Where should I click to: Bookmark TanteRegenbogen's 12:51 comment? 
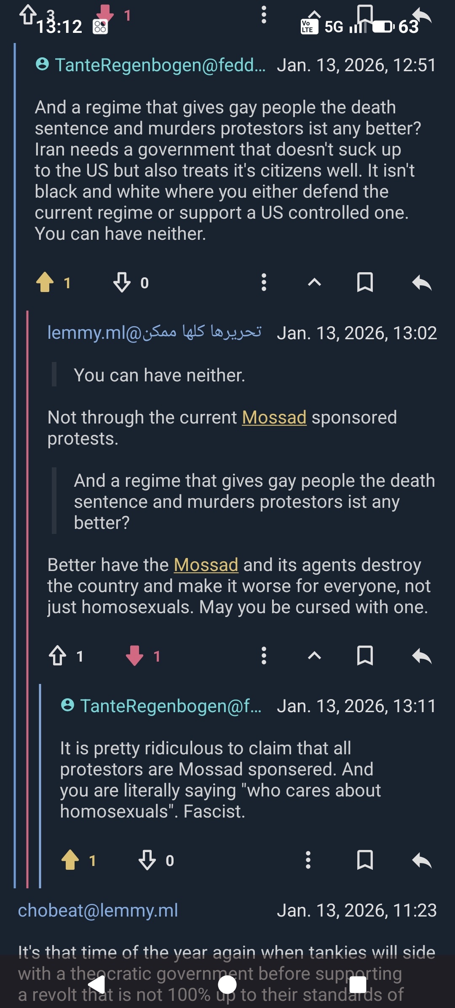[x=365, y=282]
